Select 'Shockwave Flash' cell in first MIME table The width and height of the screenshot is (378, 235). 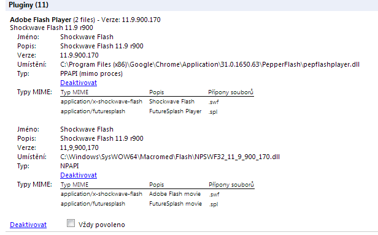pos(172,102)
